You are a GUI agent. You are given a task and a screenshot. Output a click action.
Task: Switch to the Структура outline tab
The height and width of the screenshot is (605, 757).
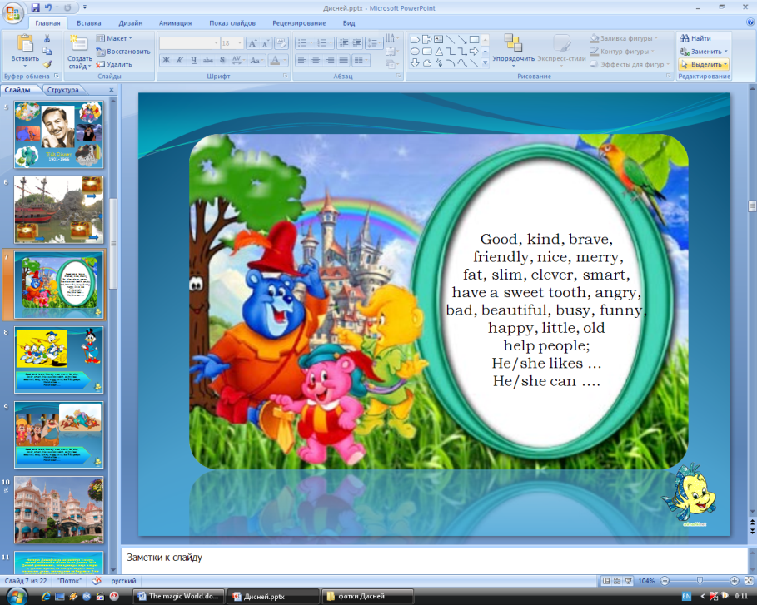62,90
